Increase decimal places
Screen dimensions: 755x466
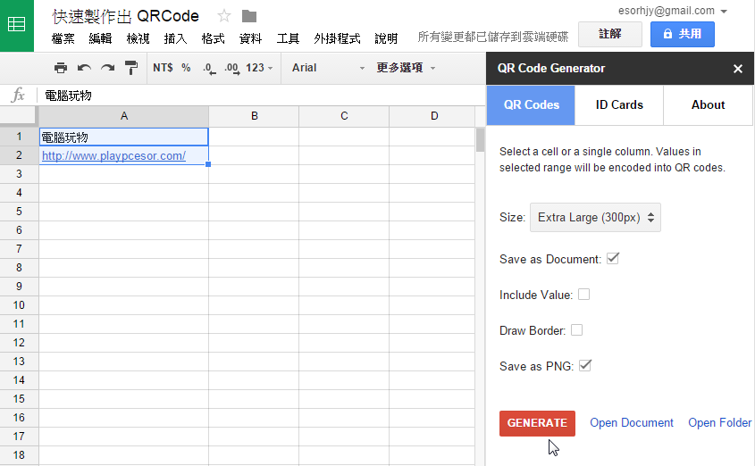[x=231, y=68]
